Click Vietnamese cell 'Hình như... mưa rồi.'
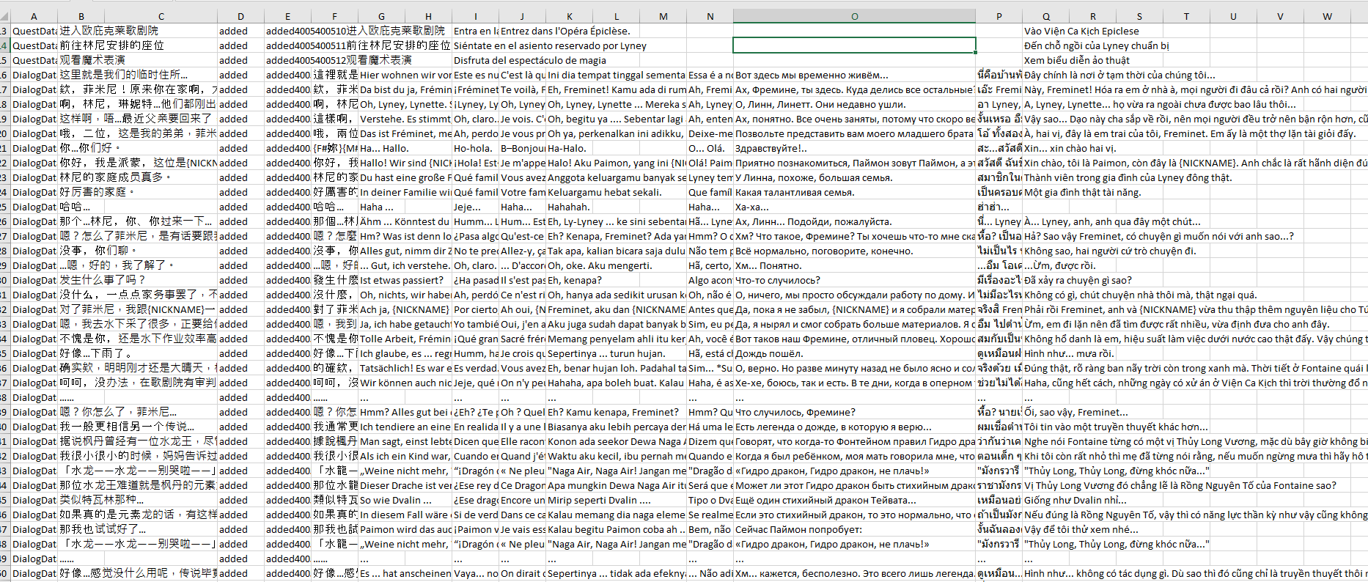1368x582 pixels. pos(1070,353)
